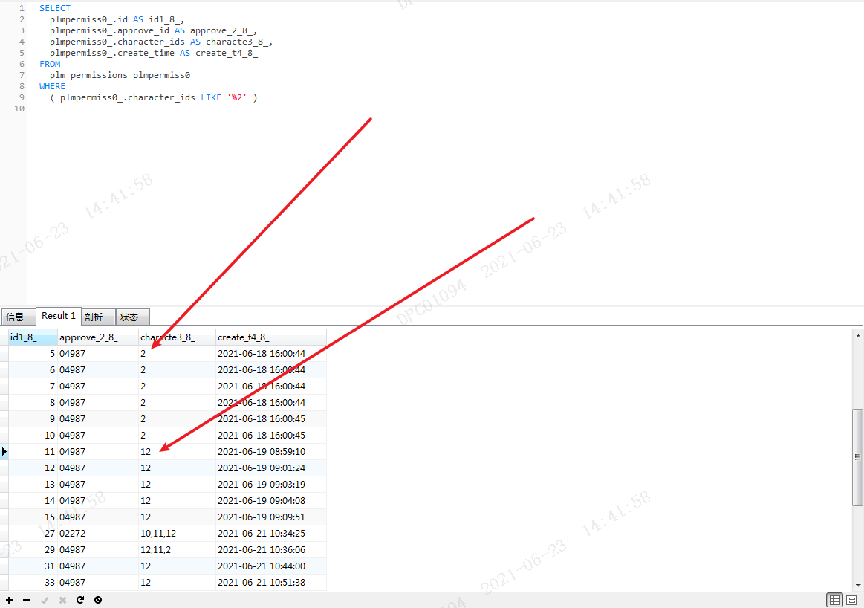The height and width of the screenshot is (608, 864).
Task: Select id cell with value 33
Action: (33, 583)
